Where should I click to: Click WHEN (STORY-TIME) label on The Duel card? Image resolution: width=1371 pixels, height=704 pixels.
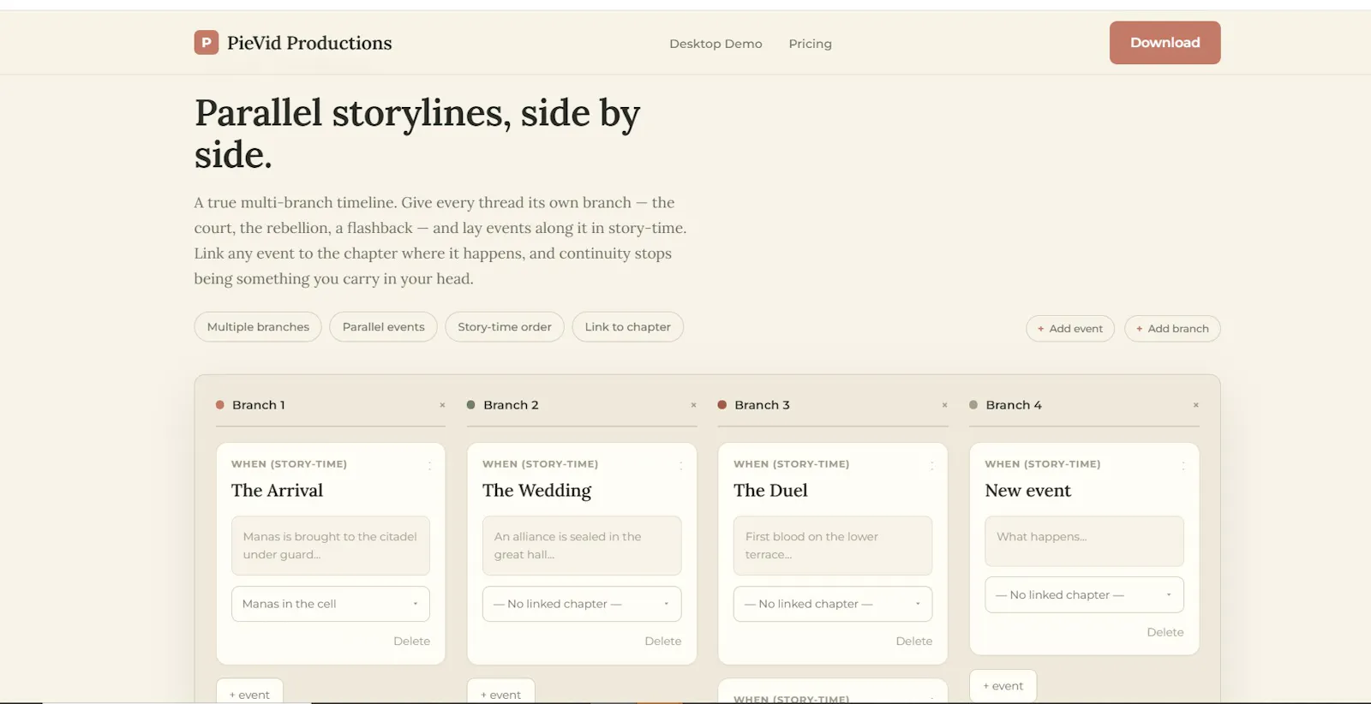pyautogui.click(x=791, y=464)
